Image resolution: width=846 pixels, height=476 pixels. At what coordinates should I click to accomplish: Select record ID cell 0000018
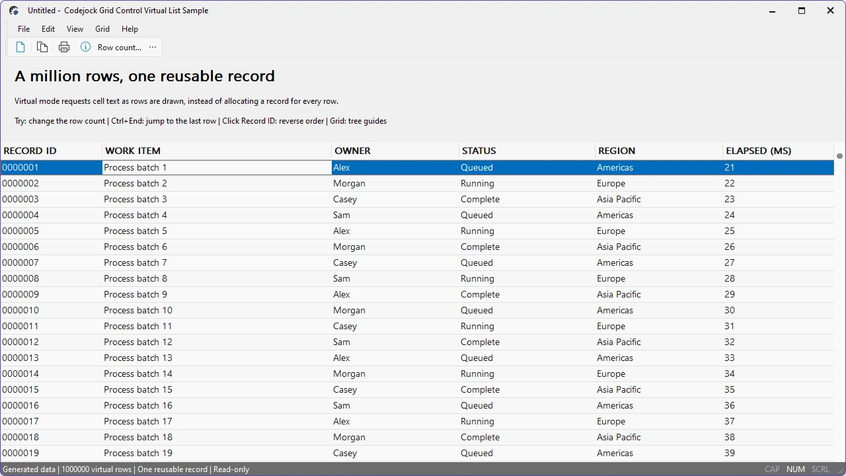point(52,437)
